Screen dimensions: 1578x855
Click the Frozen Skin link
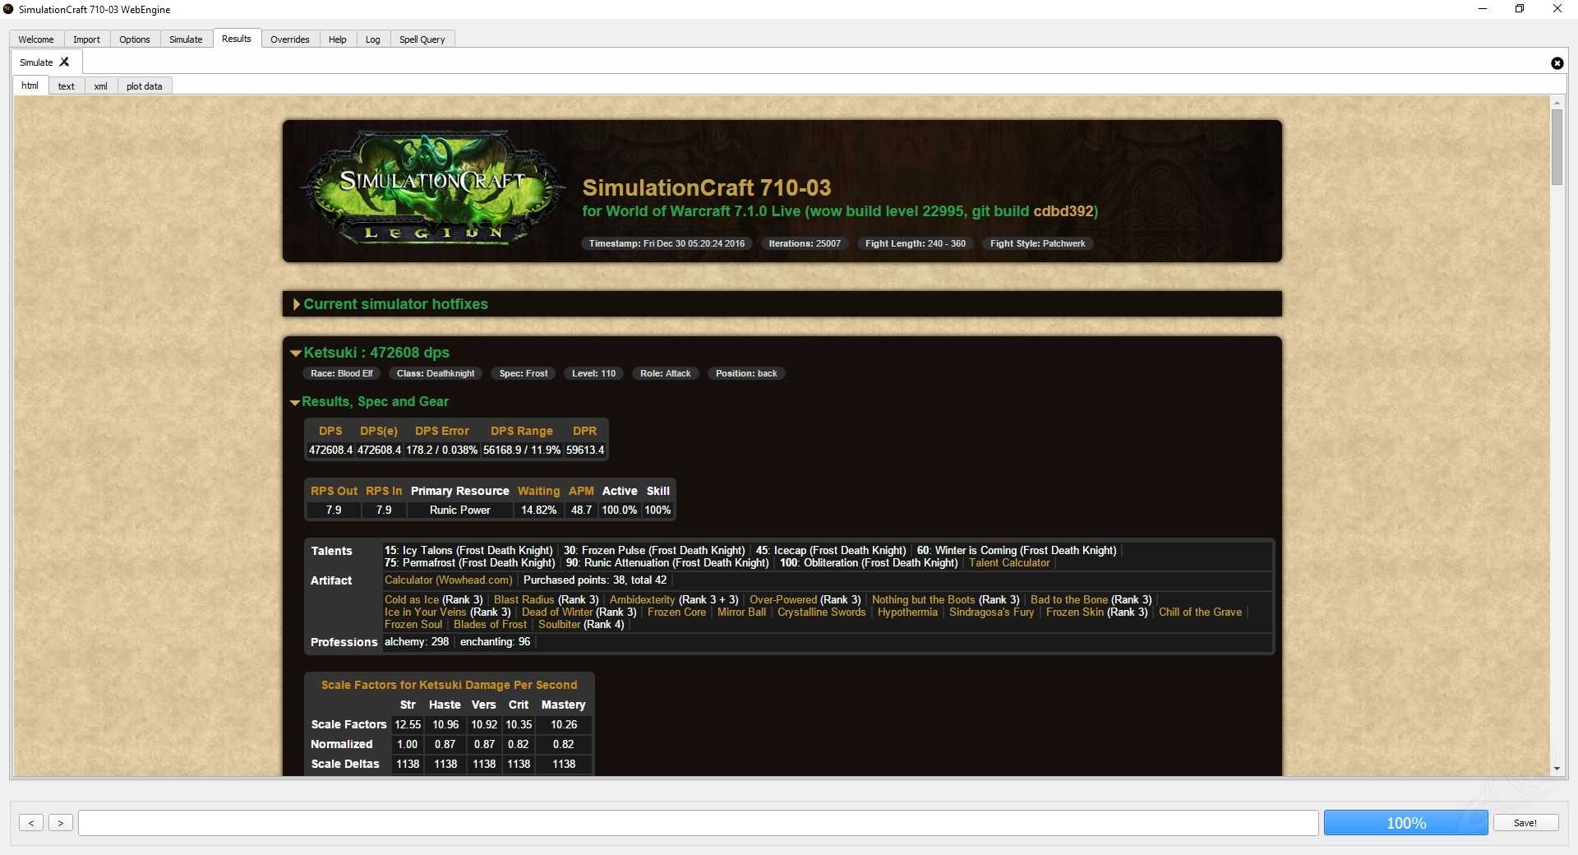tap(1075, 612)
